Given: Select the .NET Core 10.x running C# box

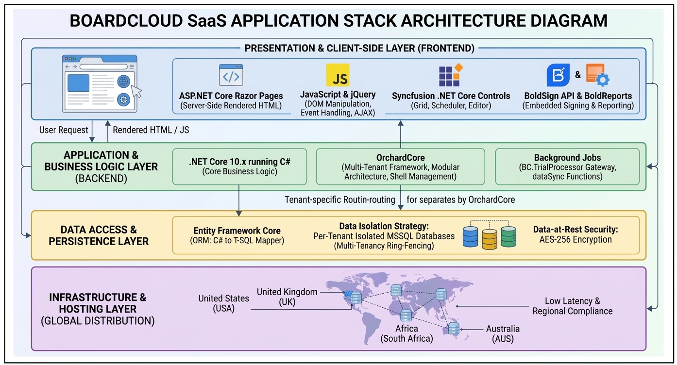Looking at the screenshot, I should point(240,166).
